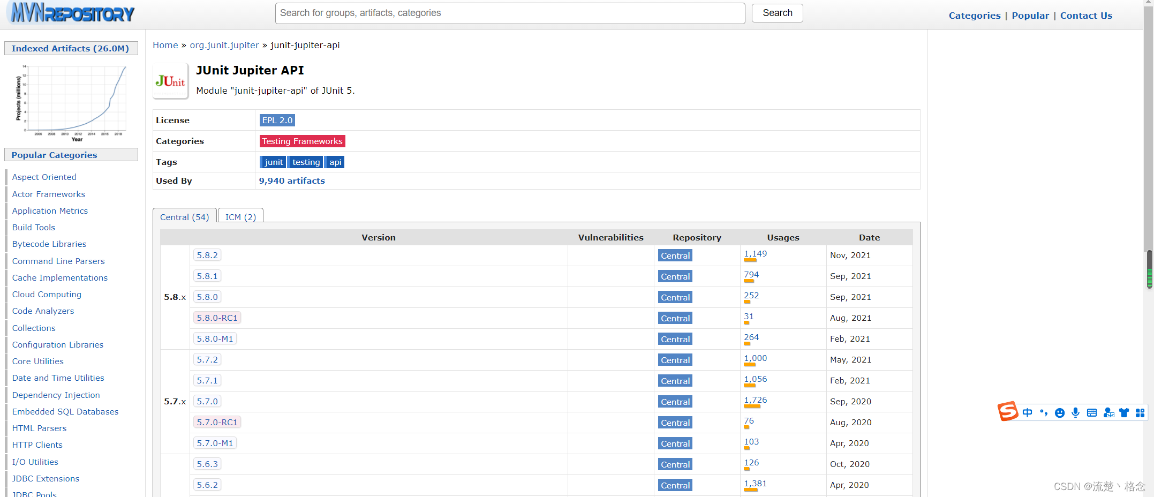This screenshot has width=1154, height=497.
Task: Open Actor Frameworks category
Action: pyautogui.click(x=49, y=194)
